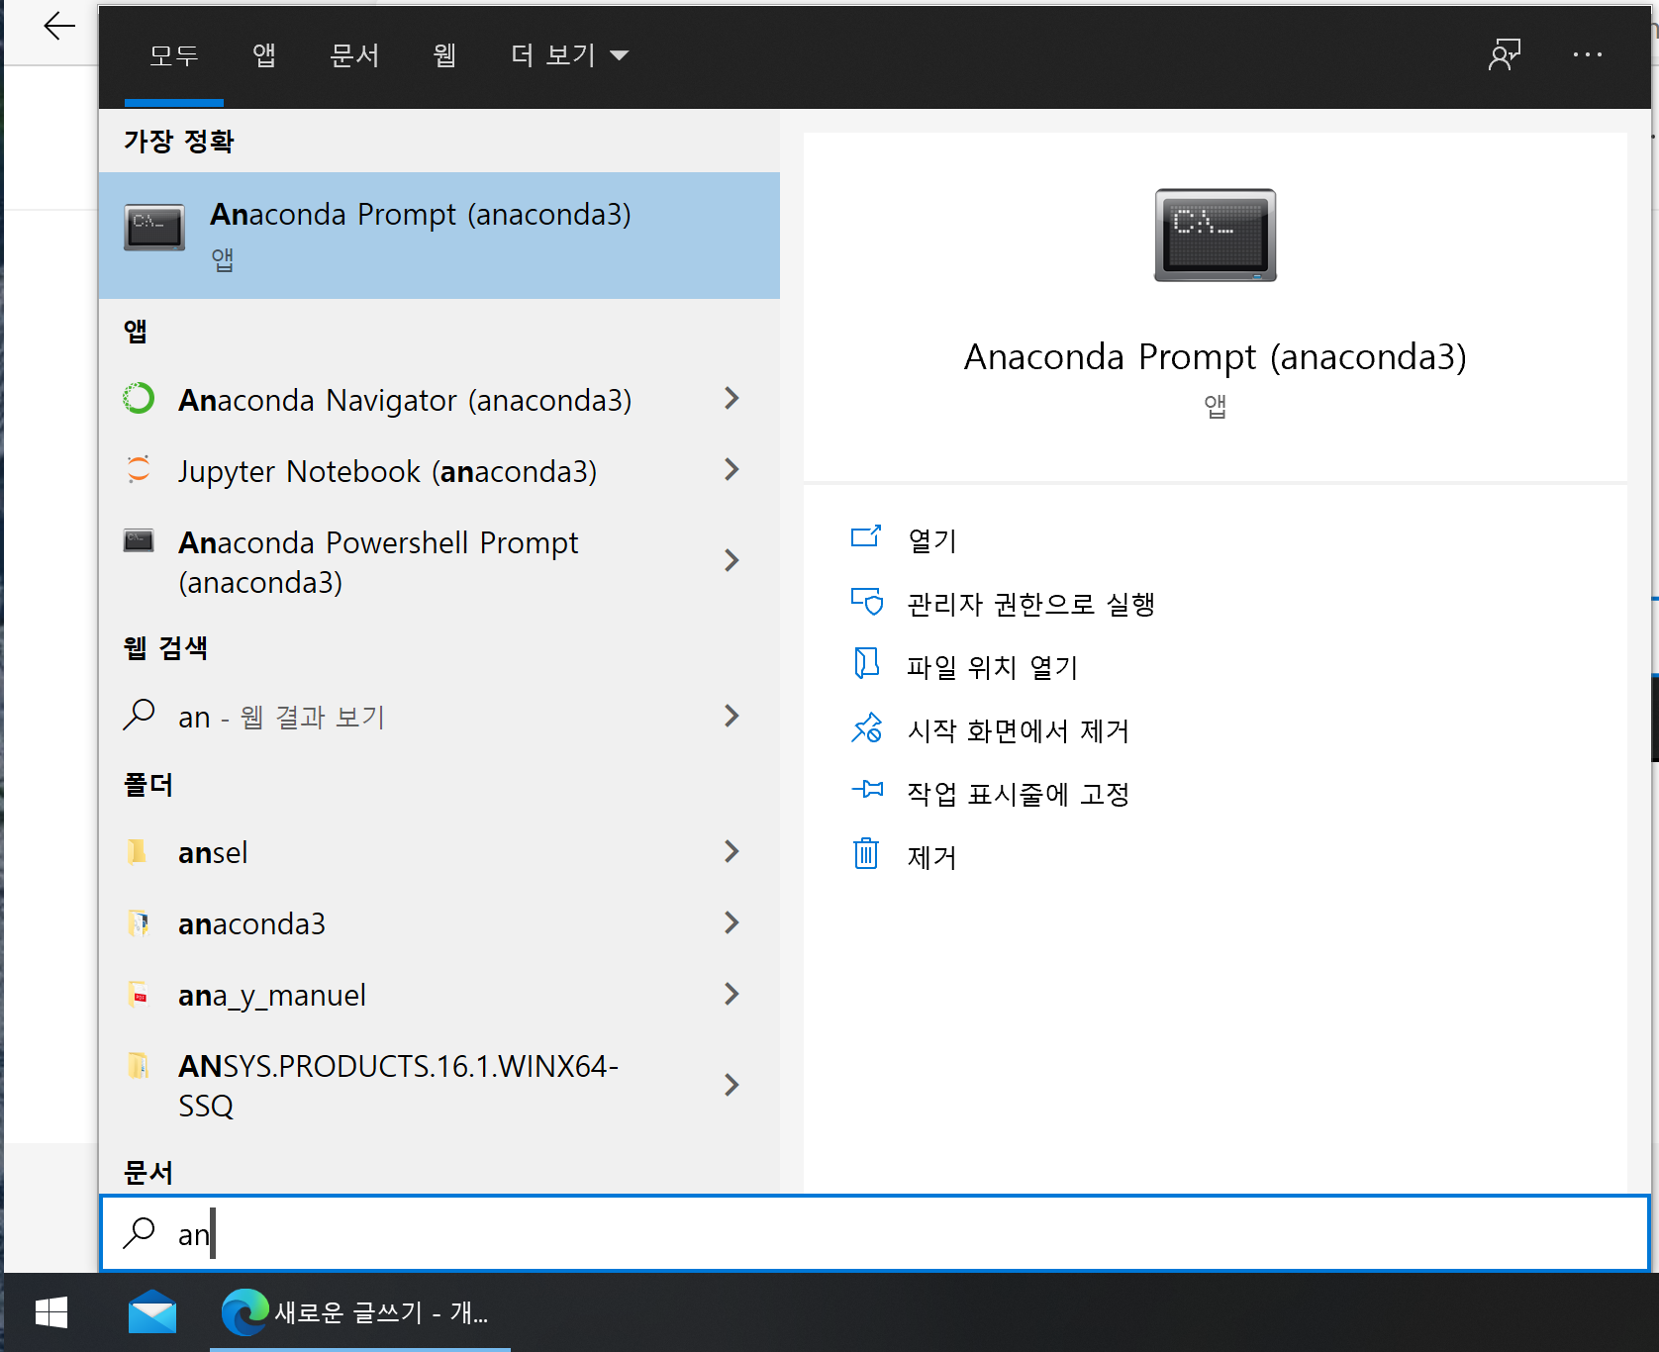
Task: Click the Anaconda Navigator green ring icon
Action: click(x=139, y=398)
